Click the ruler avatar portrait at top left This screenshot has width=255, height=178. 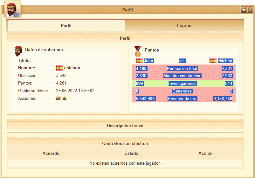[x=12, y=9]
